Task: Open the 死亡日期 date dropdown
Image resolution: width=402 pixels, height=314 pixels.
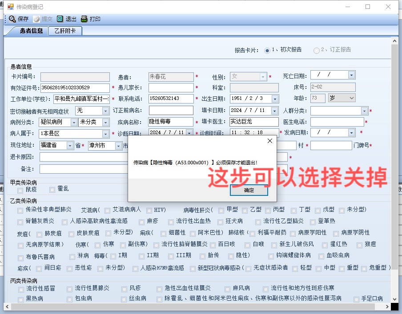Action: coord(351,75)
